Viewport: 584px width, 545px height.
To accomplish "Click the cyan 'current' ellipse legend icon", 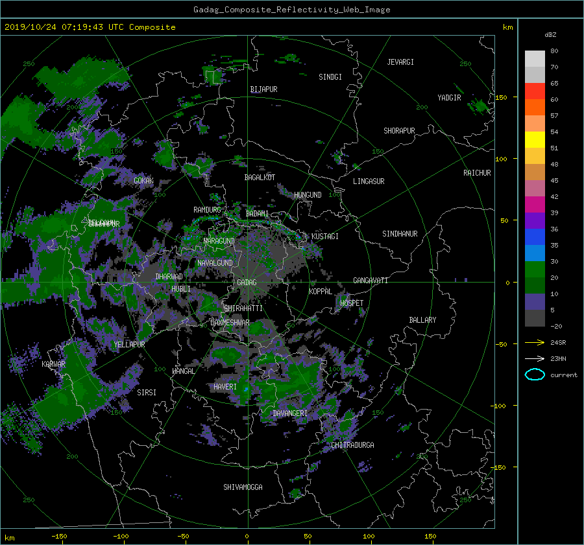I will point(535,375).
